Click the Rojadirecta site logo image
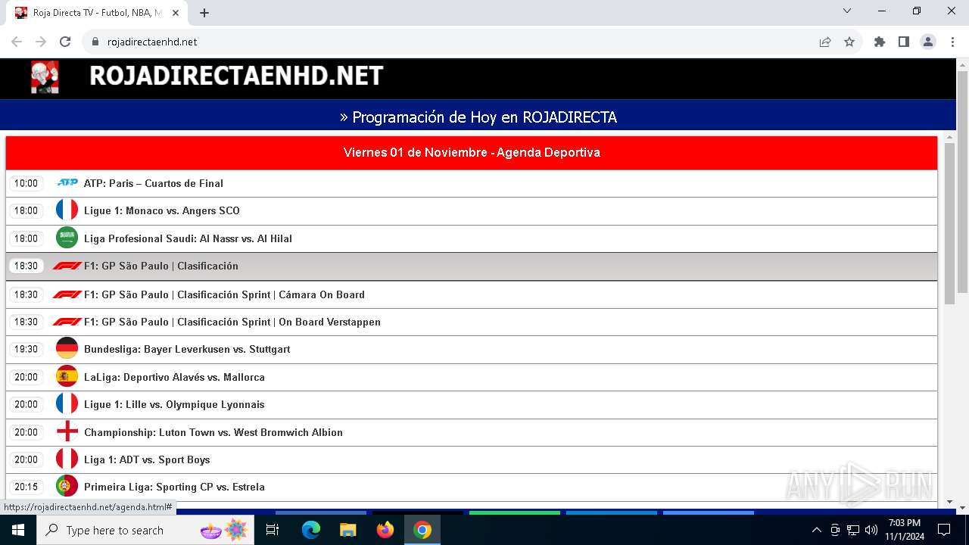 (x=45, y=77)
